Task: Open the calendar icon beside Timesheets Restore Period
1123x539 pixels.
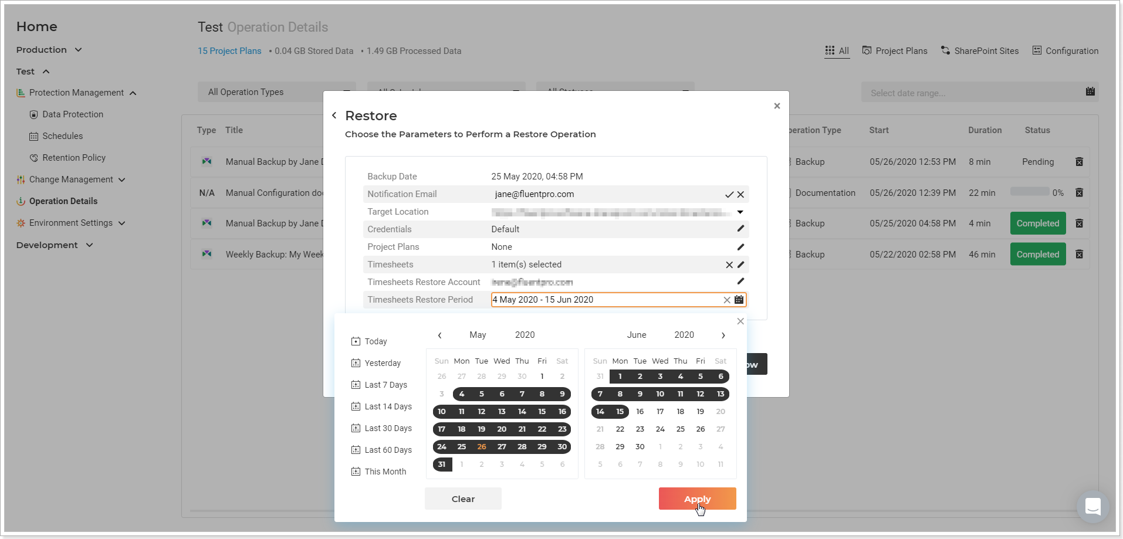Action: (740, 300)
